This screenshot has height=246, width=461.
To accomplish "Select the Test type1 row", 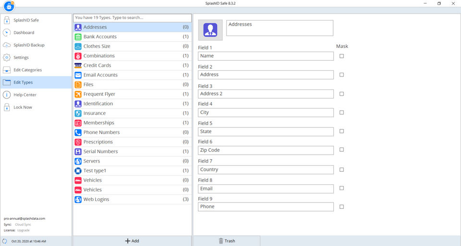I will pos(133,171).
